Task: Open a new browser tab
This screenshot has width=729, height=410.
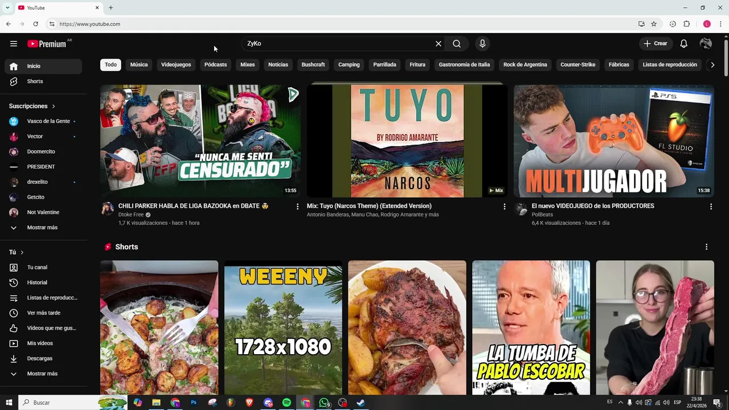Action: 110,8
